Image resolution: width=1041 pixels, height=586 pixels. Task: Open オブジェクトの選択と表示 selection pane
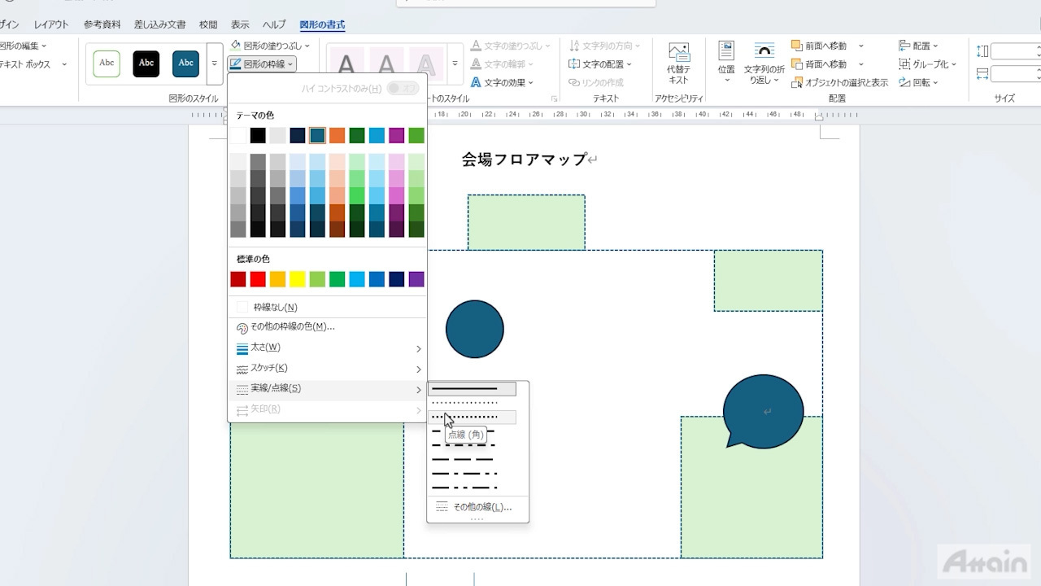pyautogui.click(x=839, y=82)
